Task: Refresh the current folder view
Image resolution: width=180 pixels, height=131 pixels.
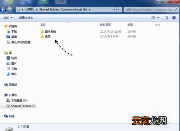Action: coord(119,10)
